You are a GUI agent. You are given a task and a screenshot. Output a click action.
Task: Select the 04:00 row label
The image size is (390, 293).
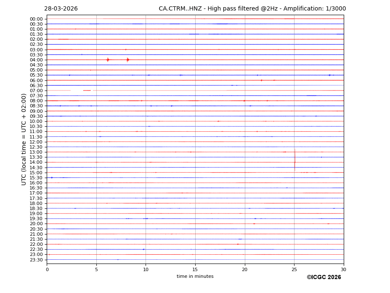(36, 60)
